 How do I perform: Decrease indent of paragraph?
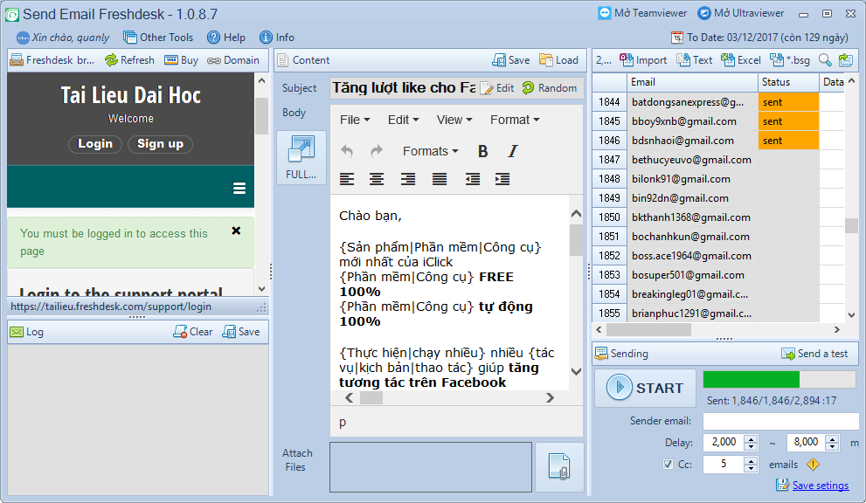[473, 179]
